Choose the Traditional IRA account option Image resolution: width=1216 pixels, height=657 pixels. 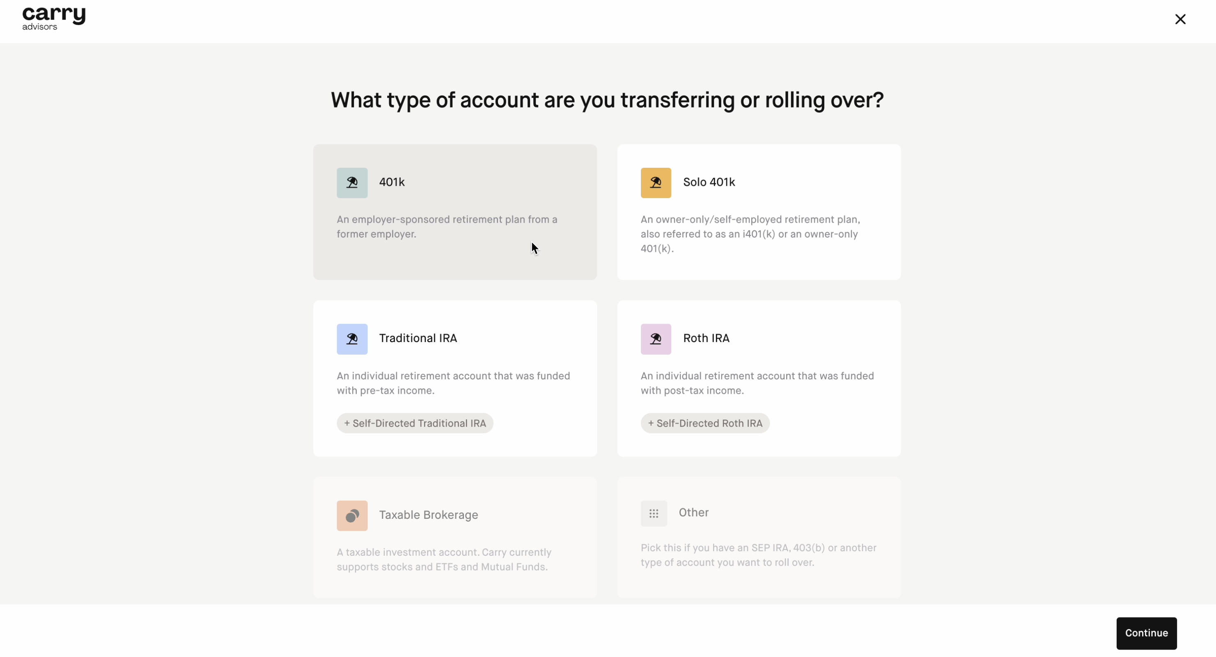pyautogui.click(x=455, y=378)
